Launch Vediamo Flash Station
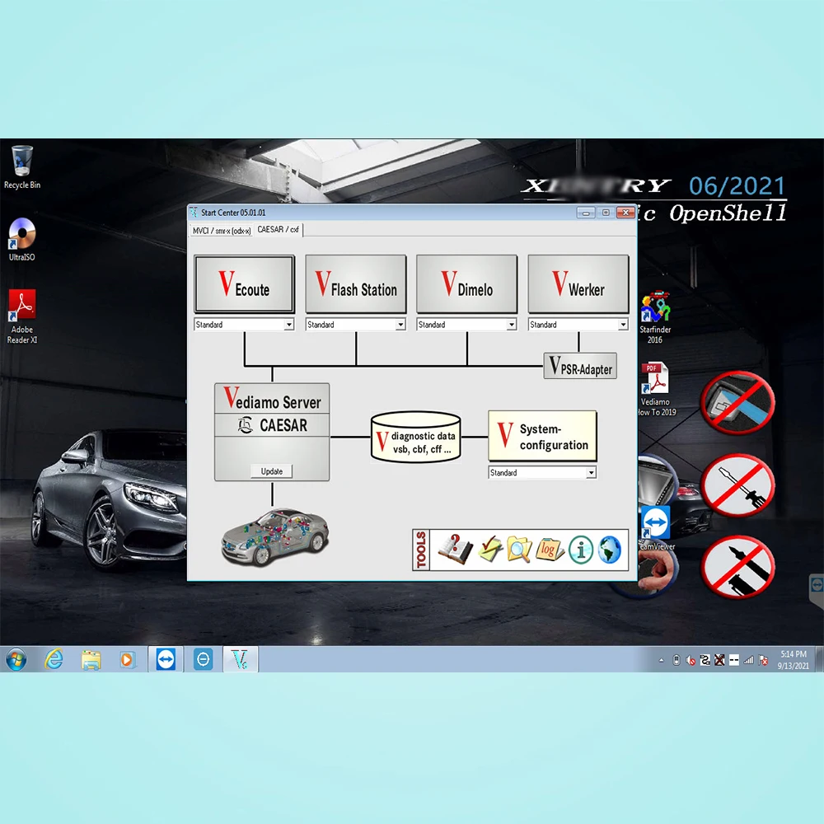824x824 pixels. 356,283
